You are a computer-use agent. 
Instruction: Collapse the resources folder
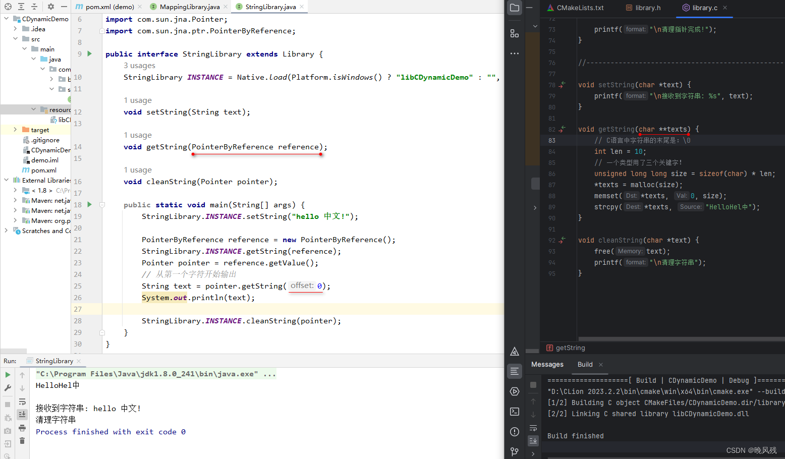[33, 109]
